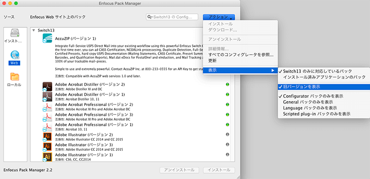This screenshot has height=179, width=370.
Task: Select Adobe Illustrator (バージョン 3) row
Action: tap(131, 146)
